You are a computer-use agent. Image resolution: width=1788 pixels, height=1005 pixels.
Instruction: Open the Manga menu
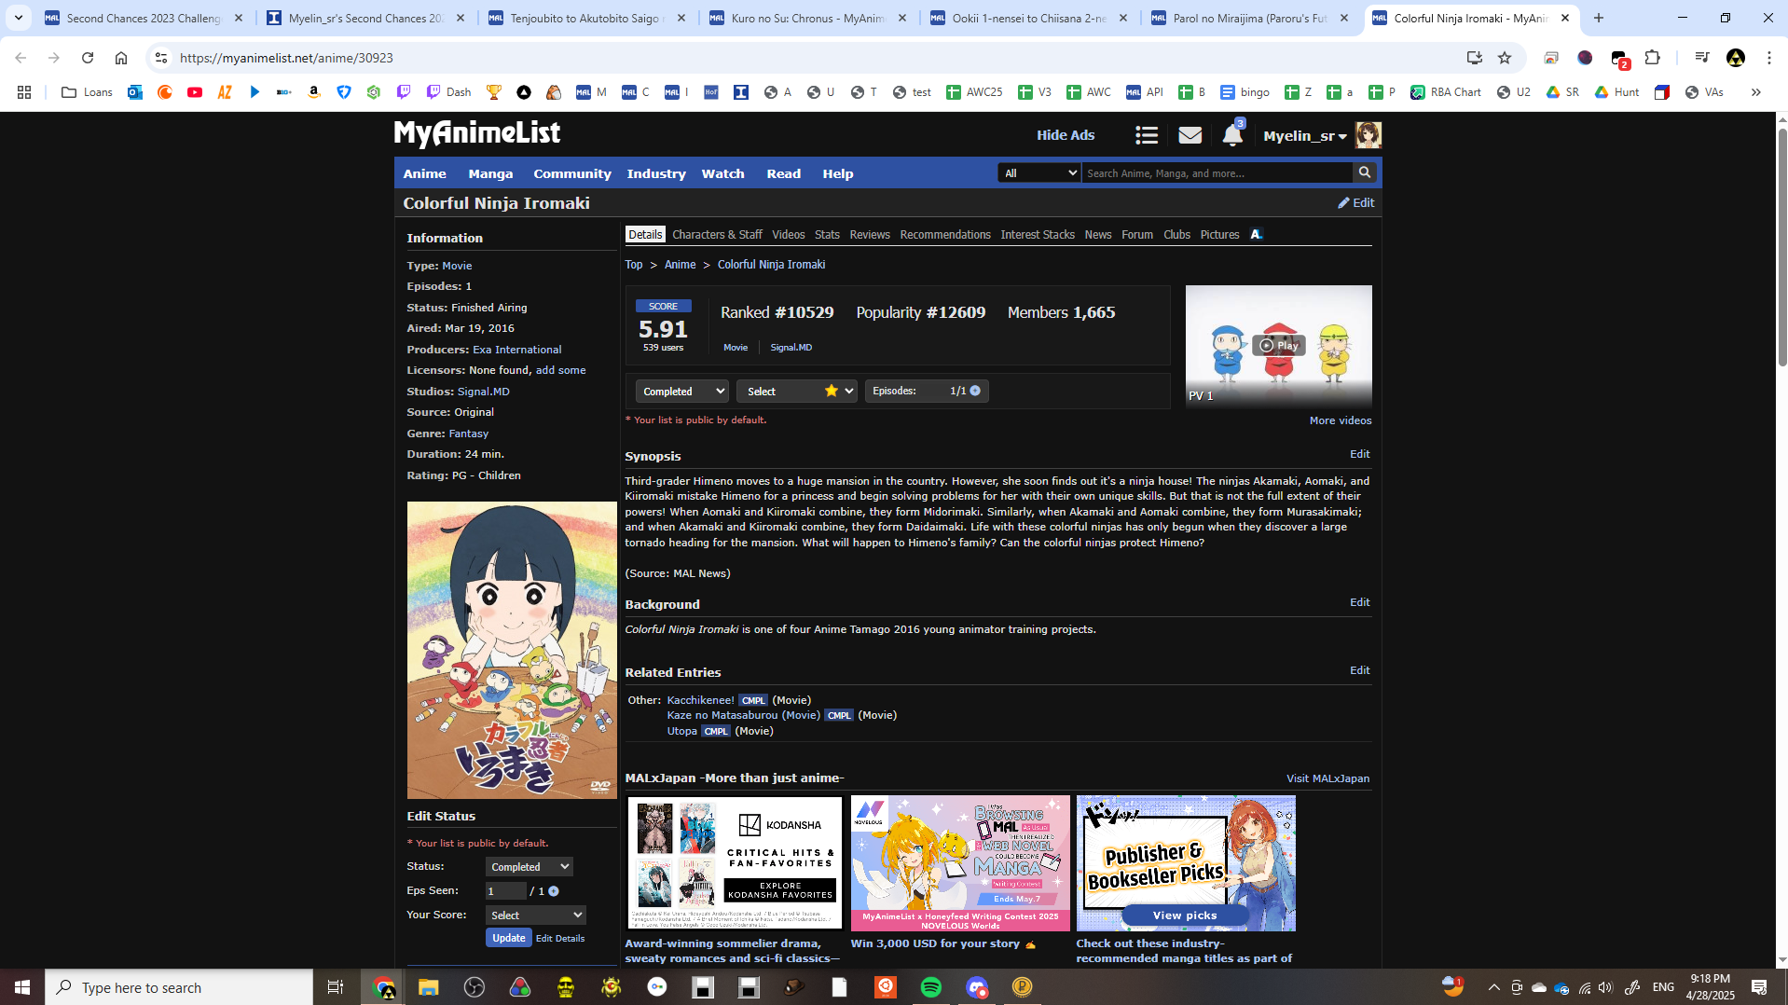point(490,173)
